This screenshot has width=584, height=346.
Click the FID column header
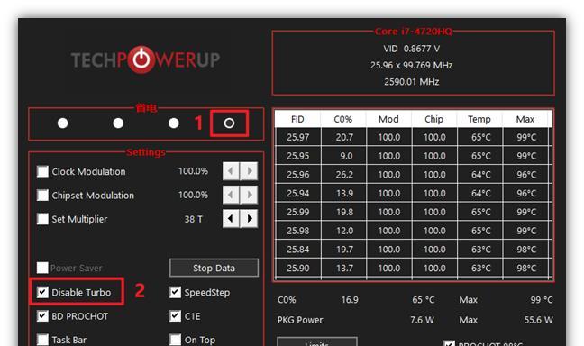click(x=297, y=119)
